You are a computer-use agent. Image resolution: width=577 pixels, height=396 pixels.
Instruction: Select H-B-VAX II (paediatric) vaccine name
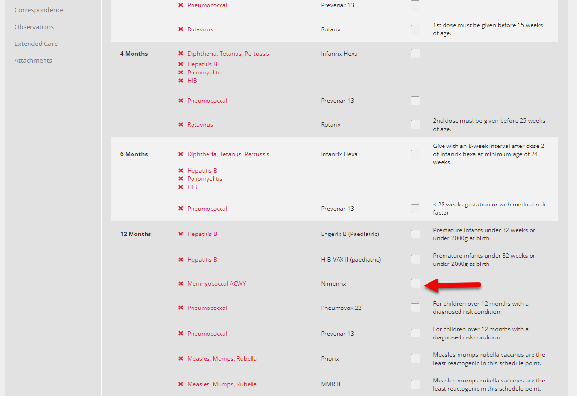(x=351, y=260)
